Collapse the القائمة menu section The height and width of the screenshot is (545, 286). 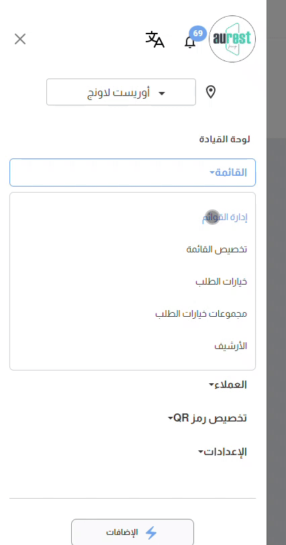pos(132,172)
